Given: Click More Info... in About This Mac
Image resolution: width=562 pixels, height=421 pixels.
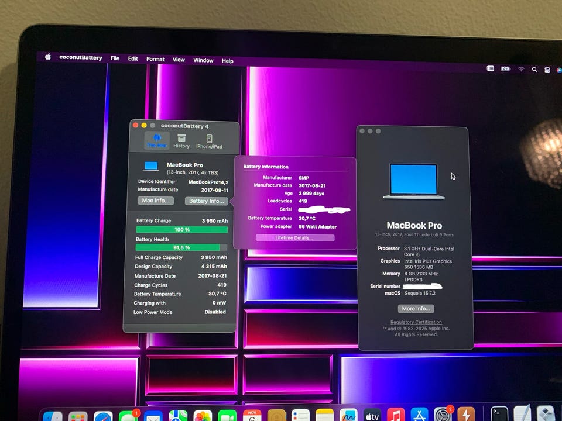Looking at the screenshot, I should pyautogui.click(x=416, y=309).
